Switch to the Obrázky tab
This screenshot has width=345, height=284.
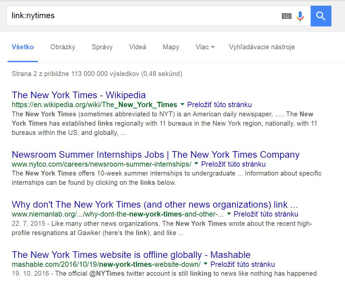click(x=63, y=47)
